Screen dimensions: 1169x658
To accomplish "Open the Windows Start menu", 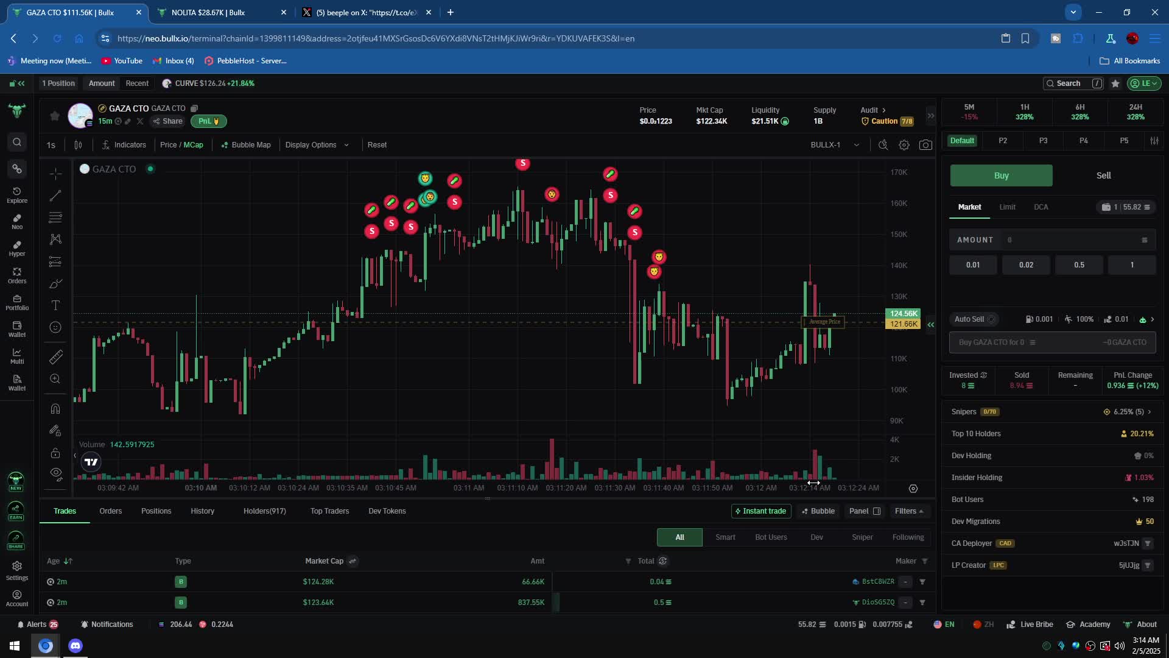I will pos(15,646).
